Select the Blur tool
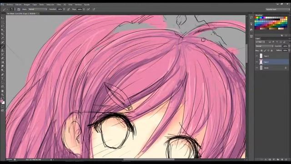This screenshot has height=164, width=291. pyautogui.click(x=2, y=67)
